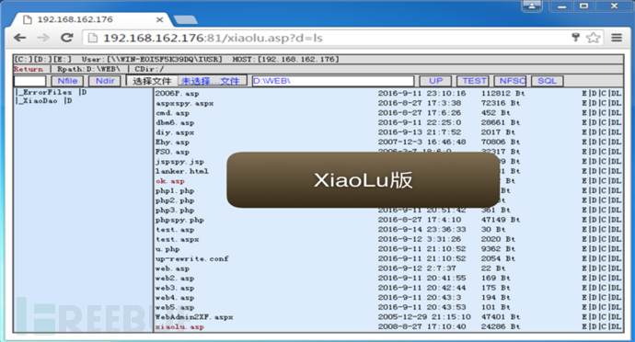635x342 pixels.
Task: Click the 选择文件 choose file button
Action: (152, 81)
